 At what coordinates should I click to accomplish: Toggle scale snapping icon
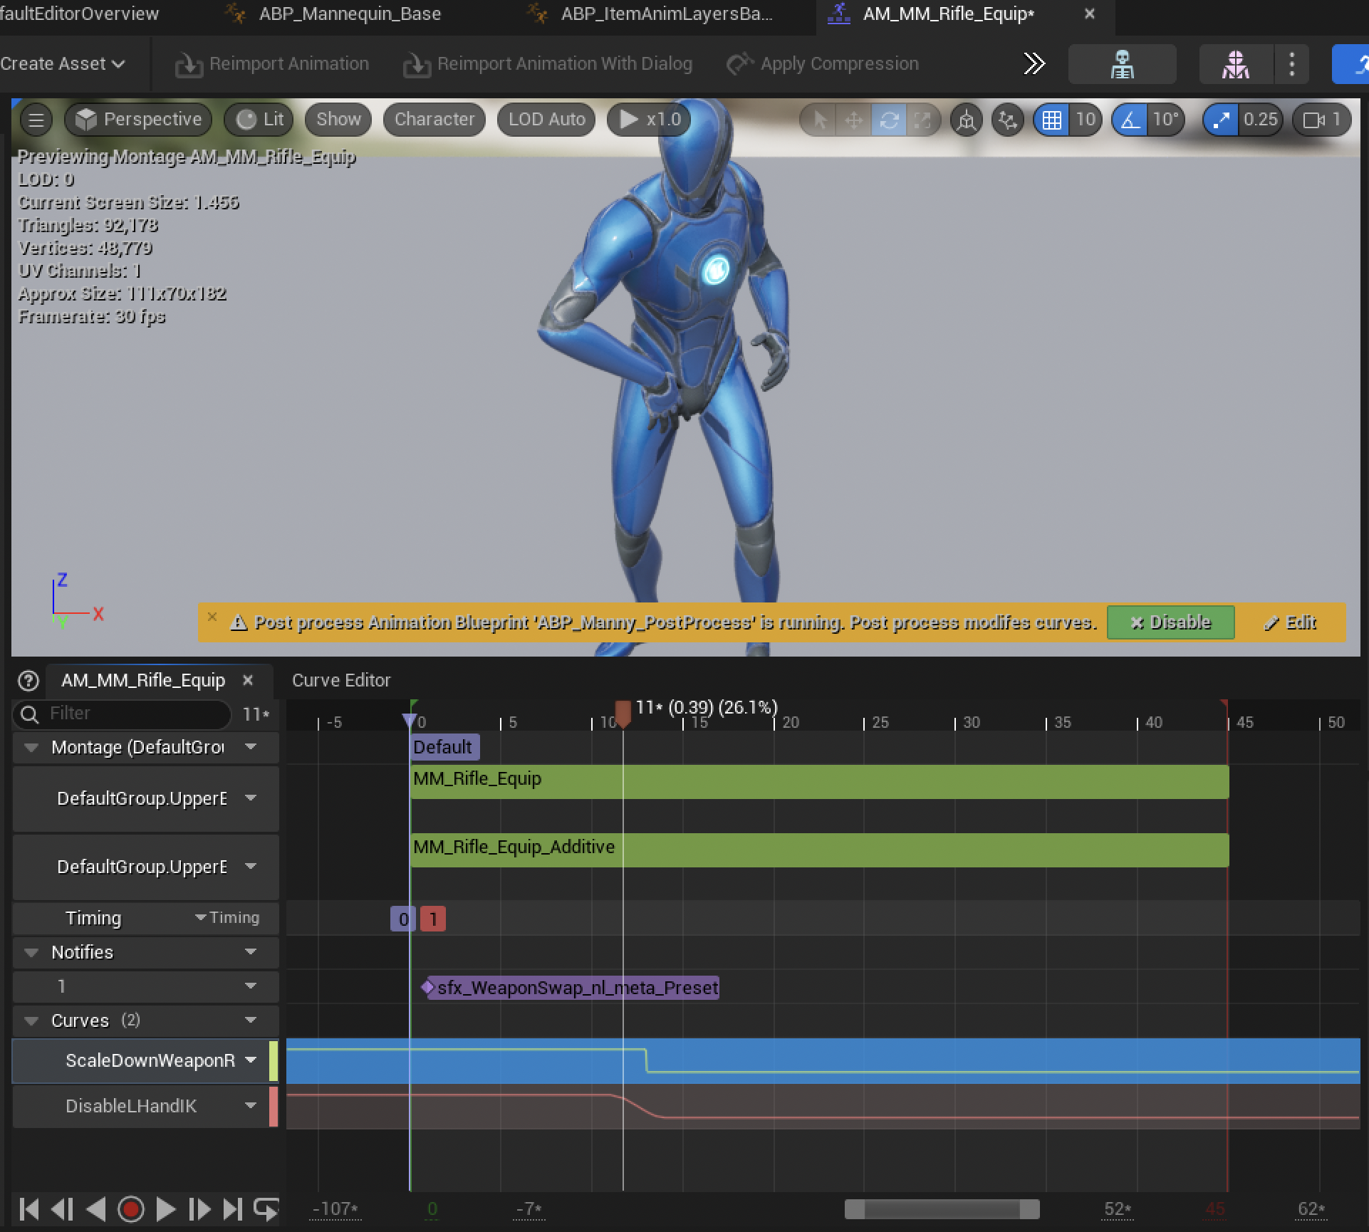[1221, 120]
